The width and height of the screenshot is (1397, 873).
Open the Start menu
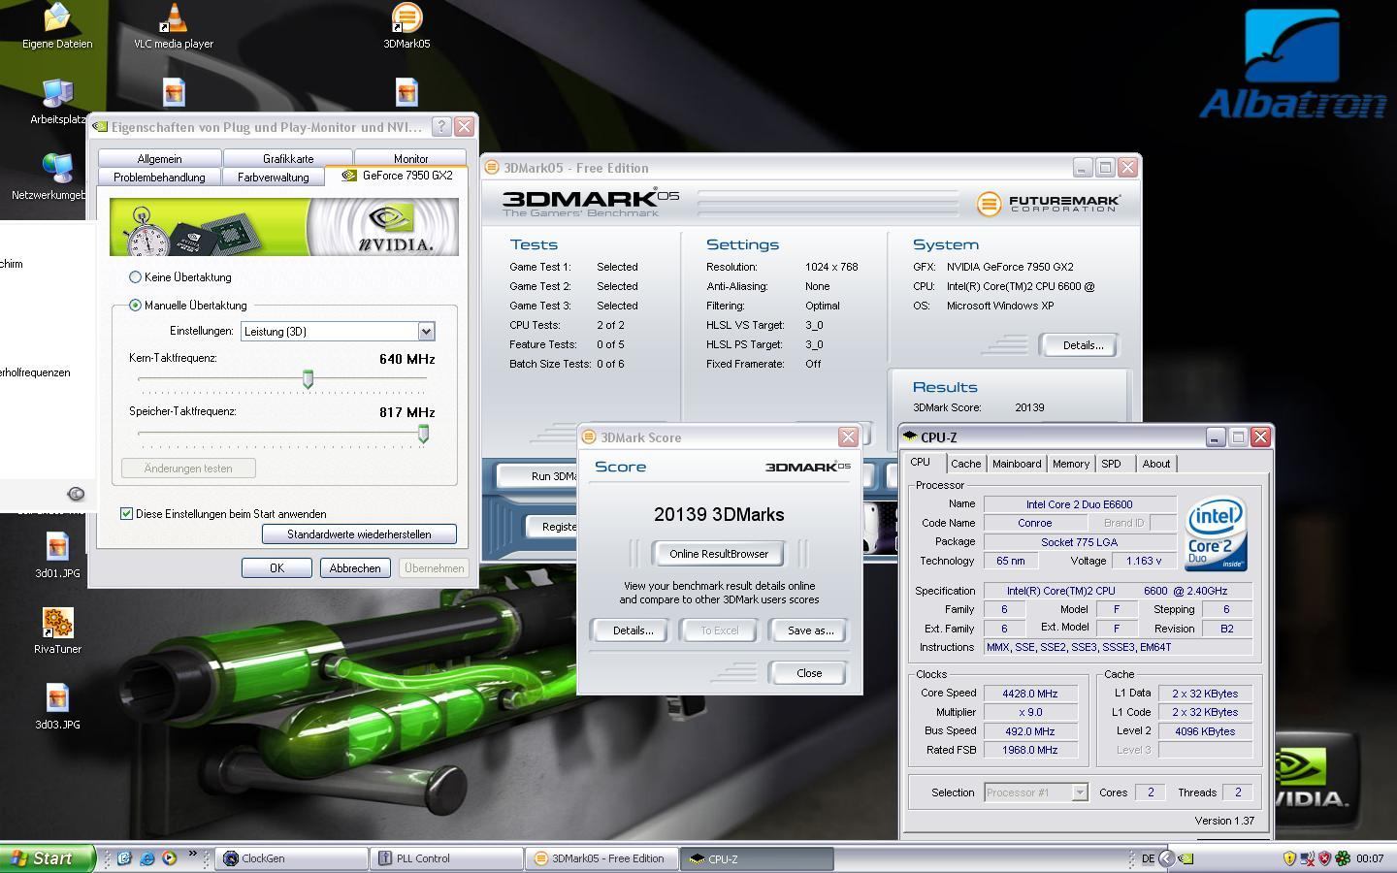47,858
